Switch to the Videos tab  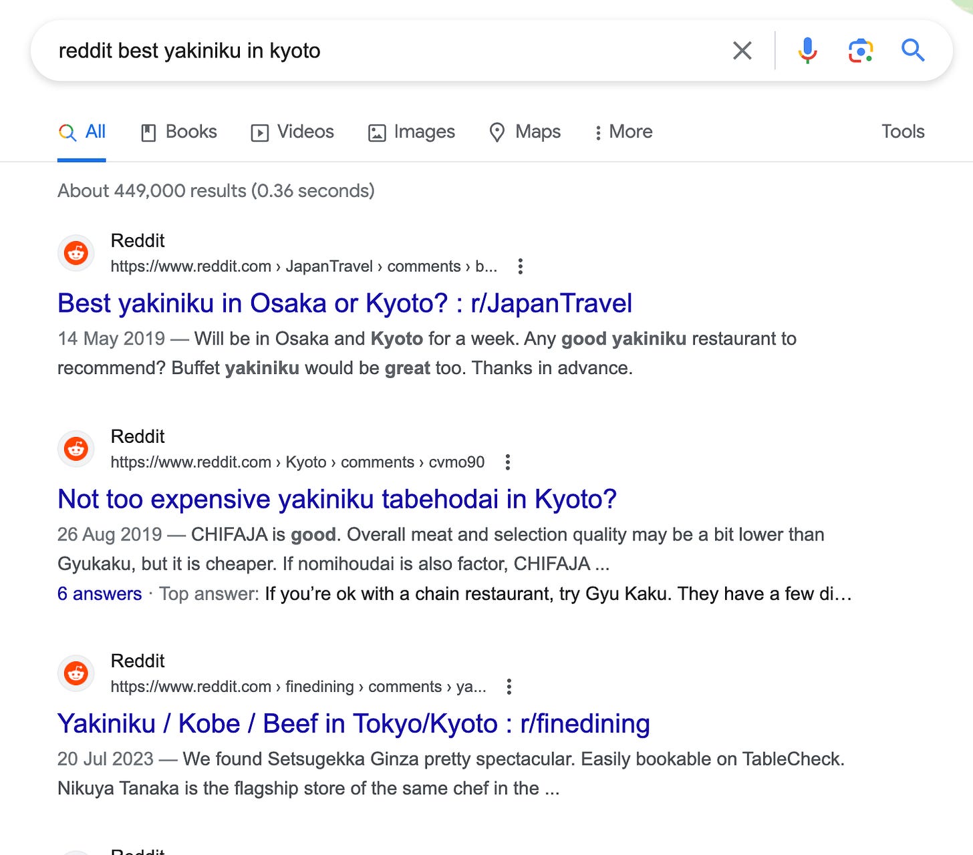[292, 132]
